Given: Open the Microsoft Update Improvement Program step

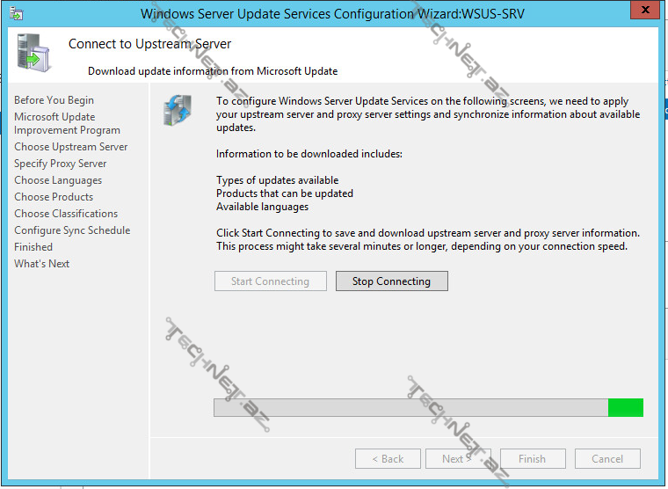Looking at the screenshot, I should [x=67, y=123].
